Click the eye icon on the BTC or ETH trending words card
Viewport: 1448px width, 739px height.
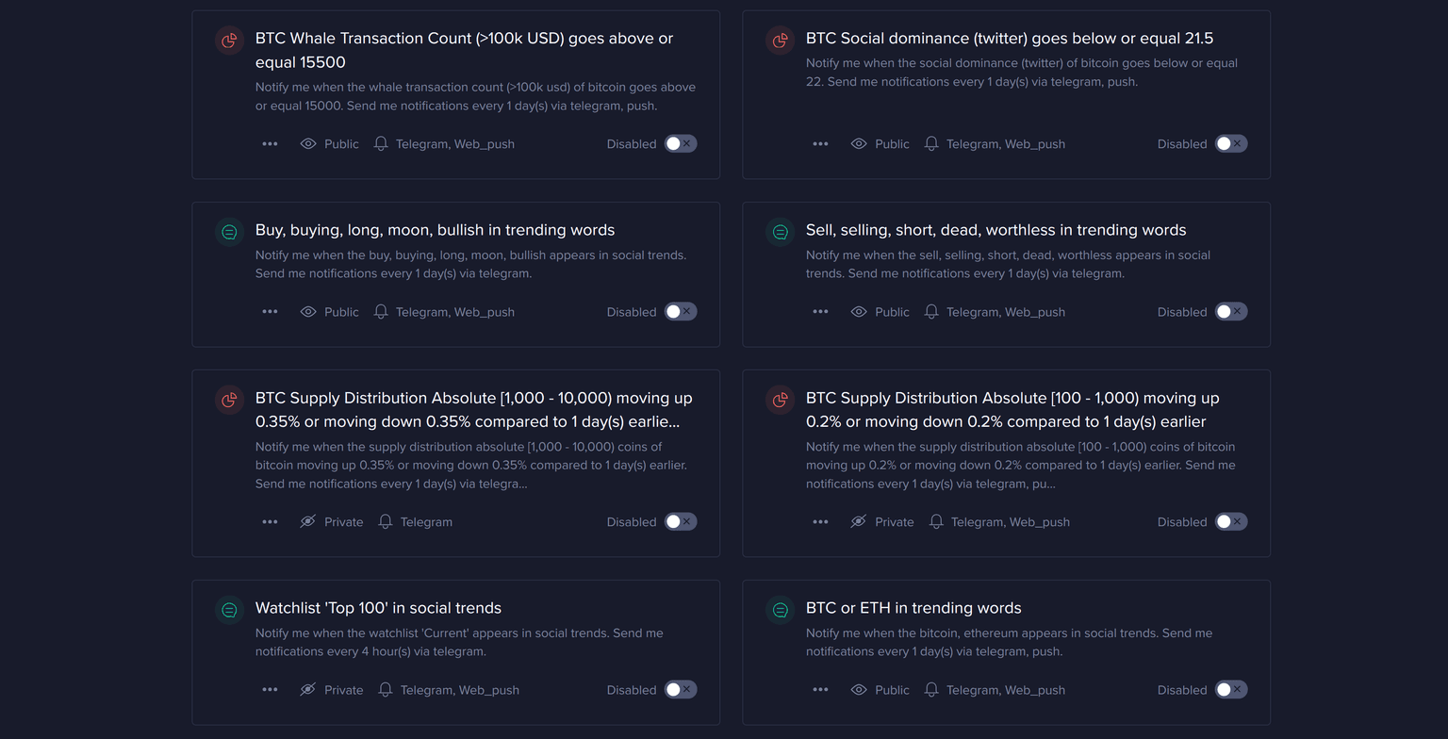click(859, 690)
